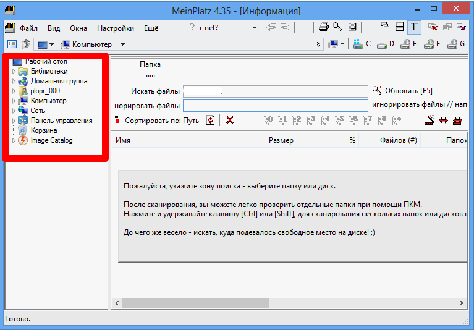Viewport: 474px width, 330px height.
Task: Open the Окна menu
Action: 78,28
